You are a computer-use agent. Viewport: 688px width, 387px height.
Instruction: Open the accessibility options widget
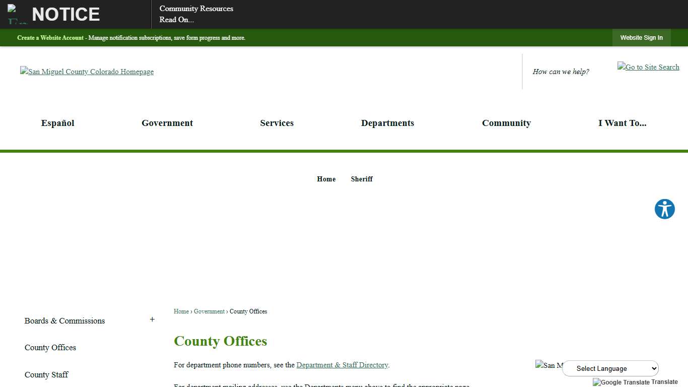[x=664, y=209]
